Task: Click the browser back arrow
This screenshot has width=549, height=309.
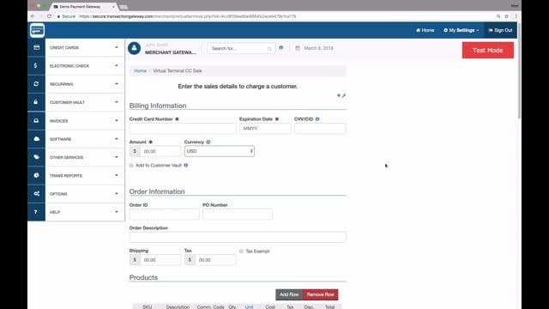Action: point(33,16)
